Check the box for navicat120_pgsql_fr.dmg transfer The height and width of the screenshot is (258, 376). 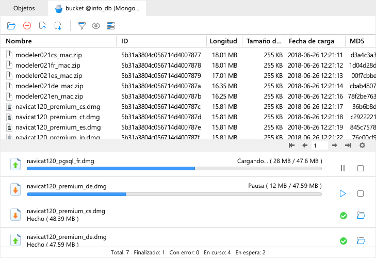click(361, 168)
